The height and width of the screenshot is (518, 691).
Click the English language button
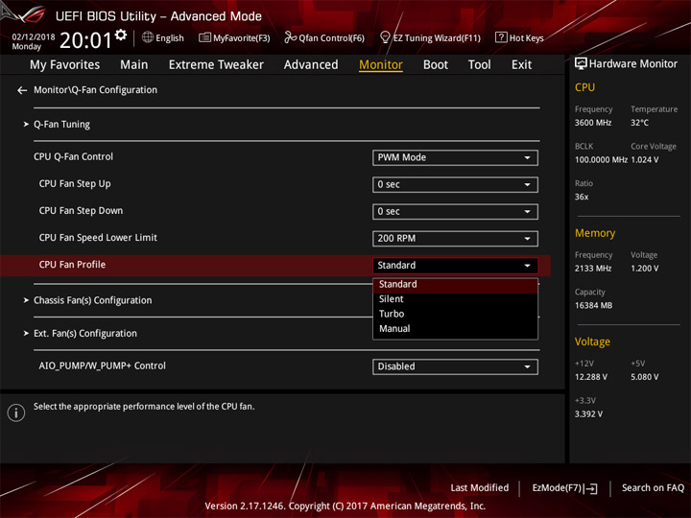click(x=162, y=37)
